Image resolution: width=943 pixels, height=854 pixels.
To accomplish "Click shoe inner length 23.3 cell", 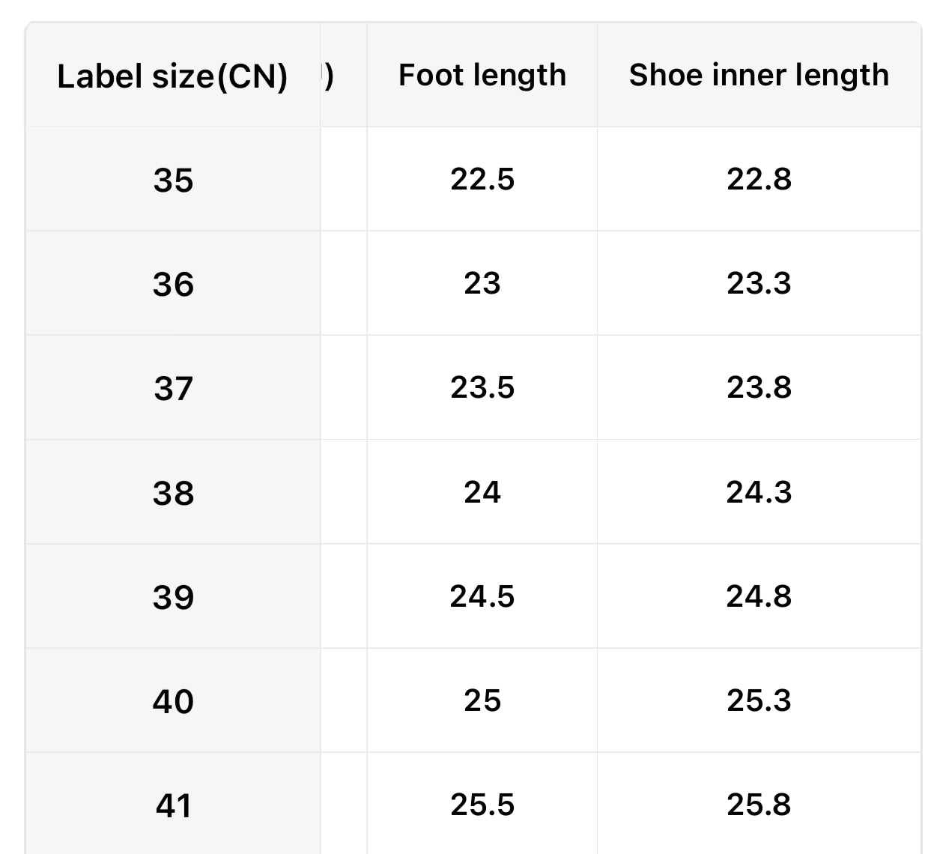I will point(759,283).
